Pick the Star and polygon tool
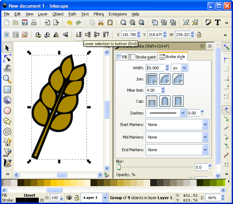The height and width of the screenshot is (204, 233). [7, 121]
